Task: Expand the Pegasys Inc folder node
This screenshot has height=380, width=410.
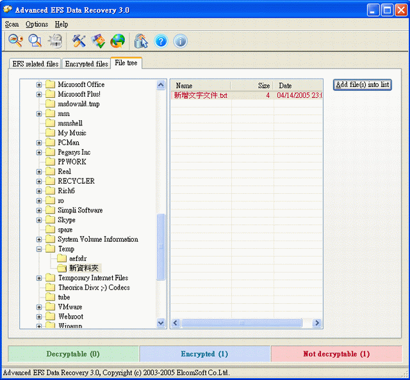Action: [x=39, y=152]
